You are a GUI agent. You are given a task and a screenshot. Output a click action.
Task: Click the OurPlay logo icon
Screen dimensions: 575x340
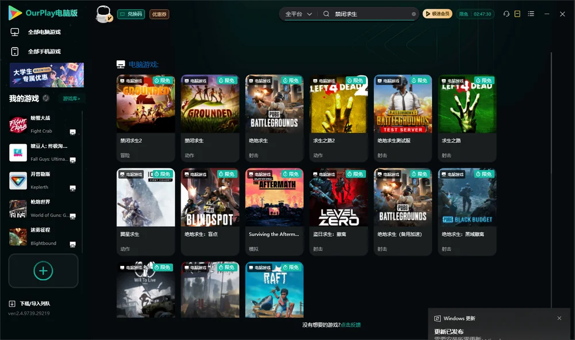[15, 13]
